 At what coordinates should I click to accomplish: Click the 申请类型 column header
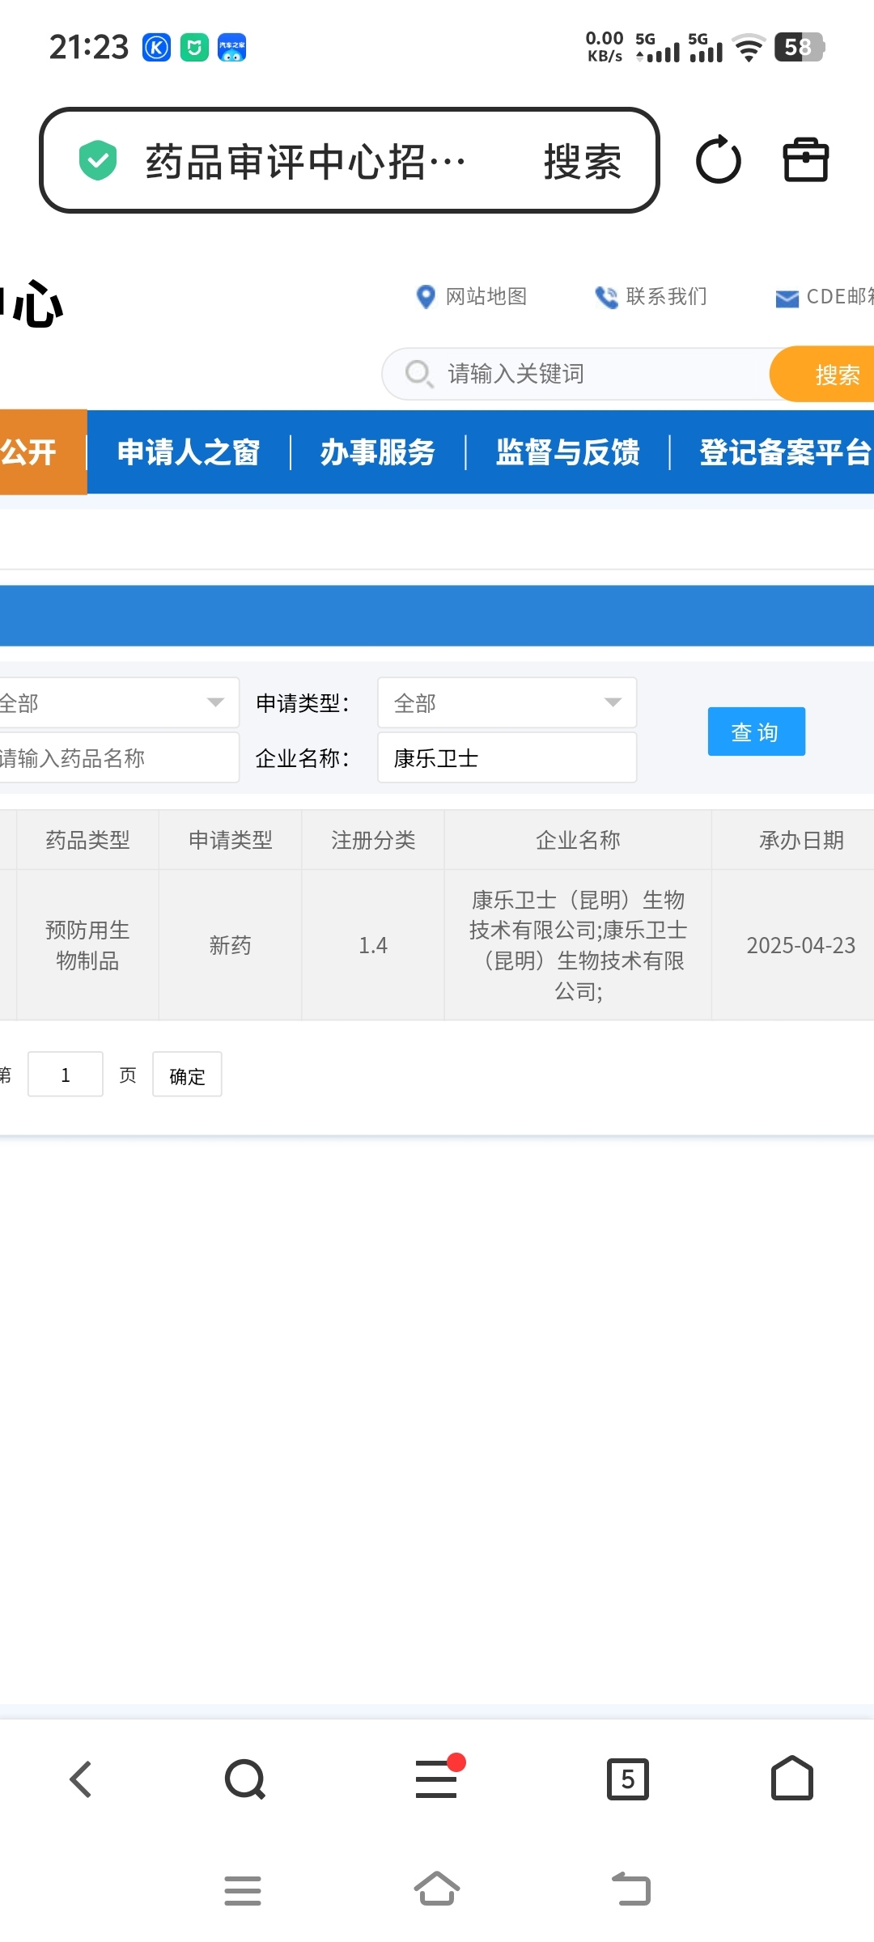(231, 840)
